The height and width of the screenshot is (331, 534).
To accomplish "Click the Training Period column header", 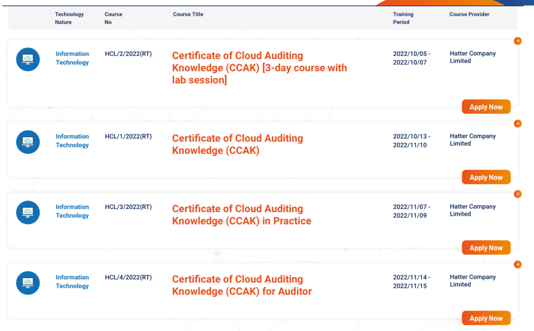I will [x=403, y=18].
